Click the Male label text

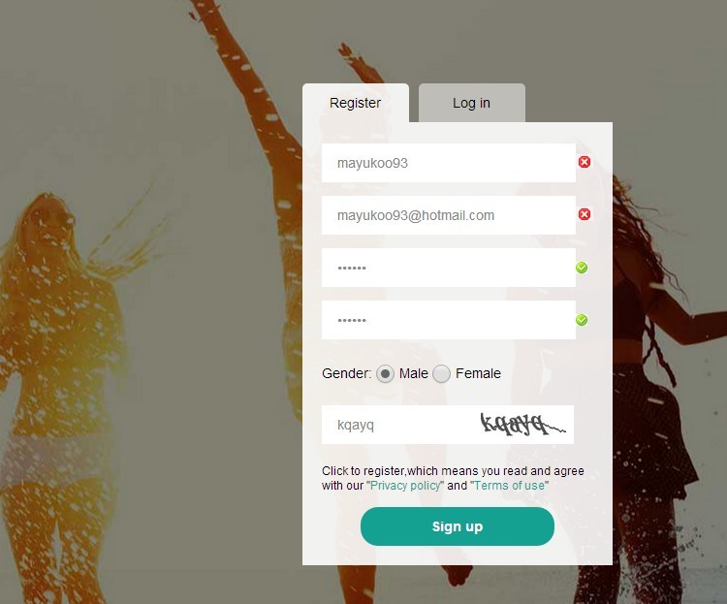click(414, 373)
